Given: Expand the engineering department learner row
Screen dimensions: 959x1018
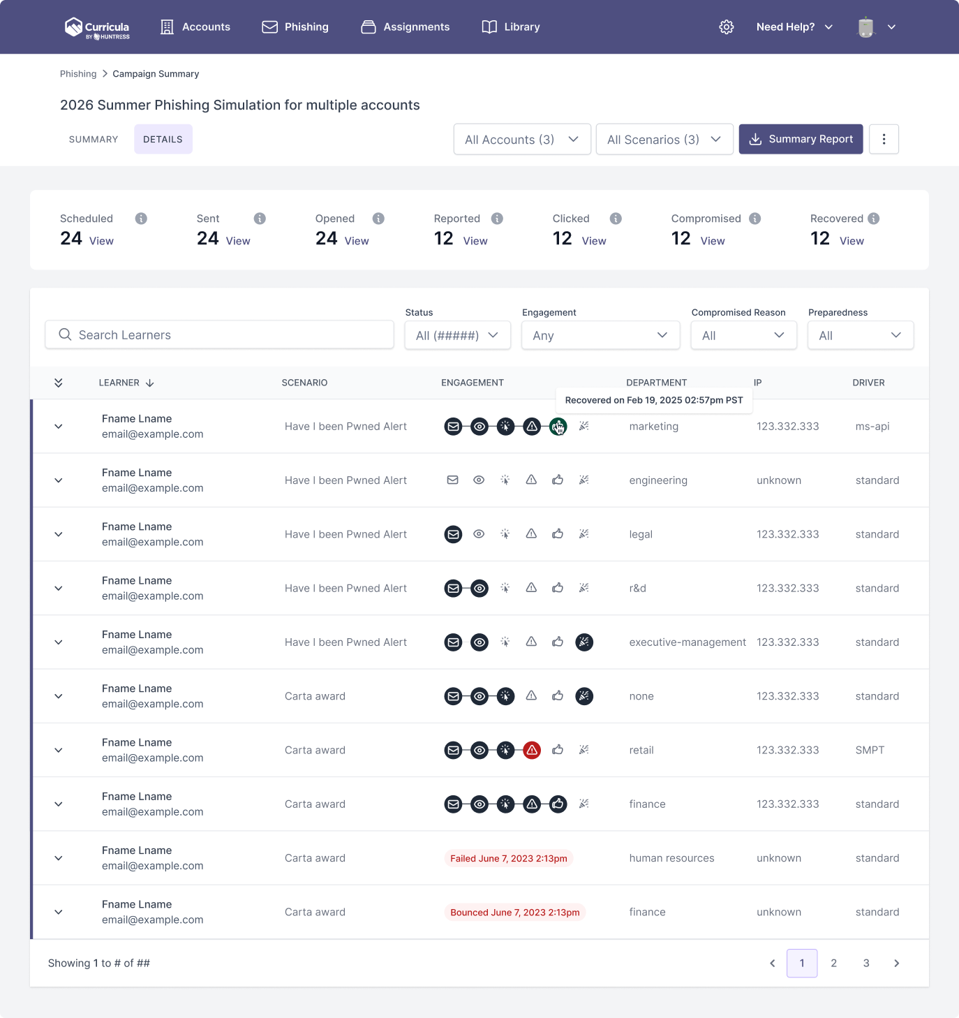Looking at the screenshot, I should point(59,480).
